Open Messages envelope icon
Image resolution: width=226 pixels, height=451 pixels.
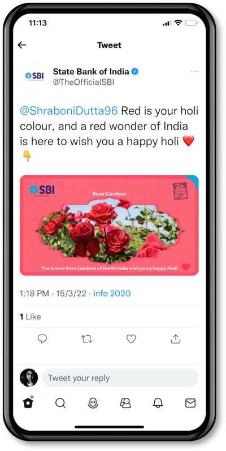point(190,403)
